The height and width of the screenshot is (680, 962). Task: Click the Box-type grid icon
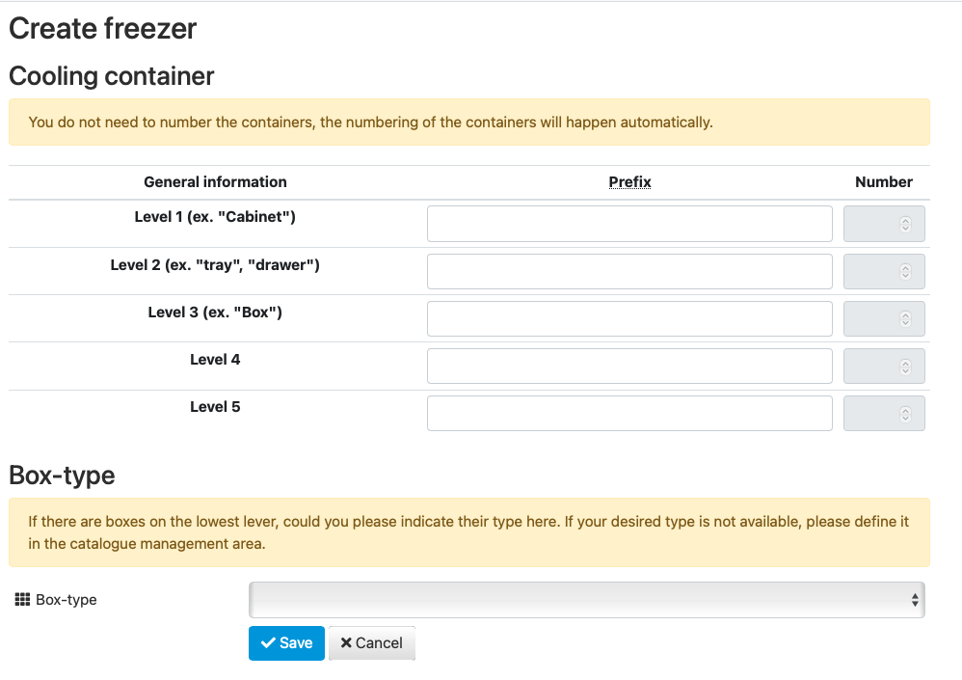[x=22, y=600]
